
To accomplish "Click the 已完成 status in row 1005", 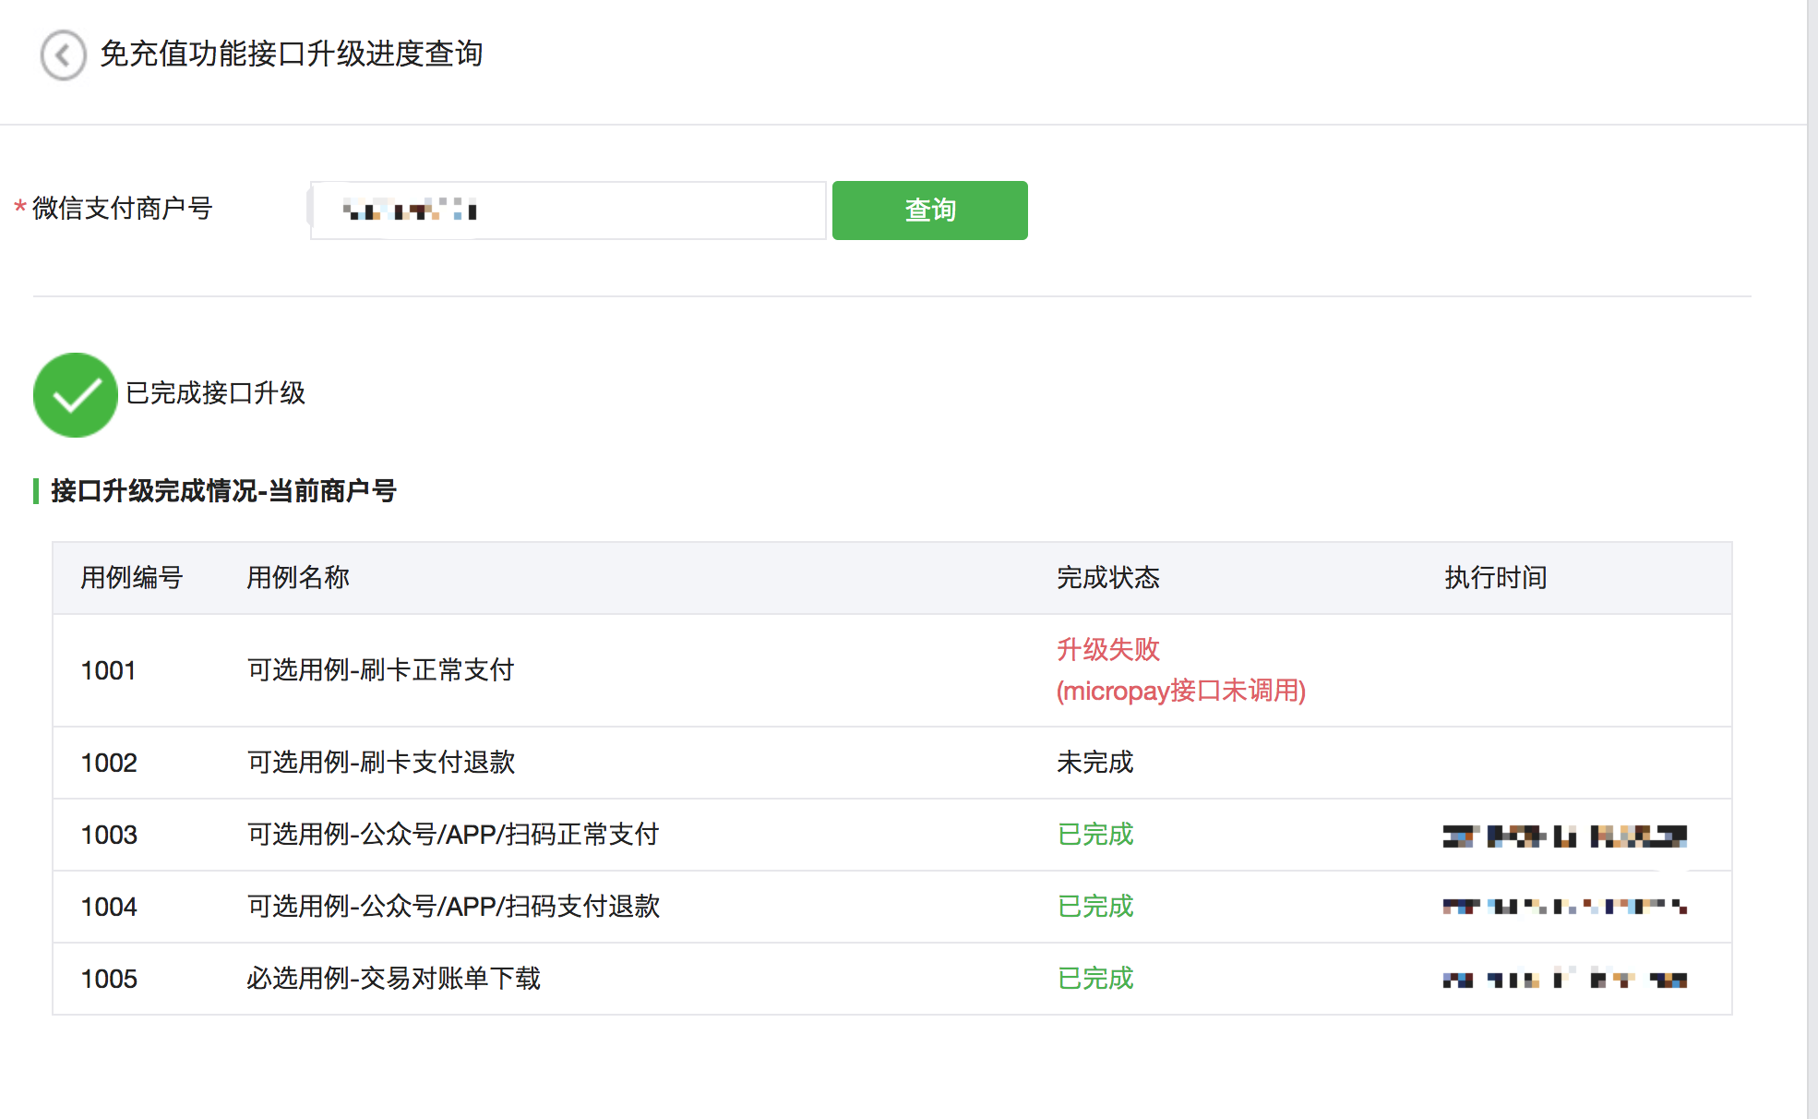I will [1094, 978].
